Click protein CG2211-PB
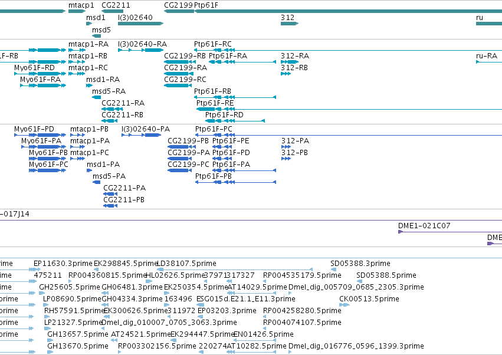The height and width of the screenshot is (355, 502). [124, 200]
